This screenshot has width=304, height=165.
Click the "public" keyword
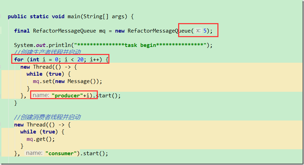pos(17,16)
